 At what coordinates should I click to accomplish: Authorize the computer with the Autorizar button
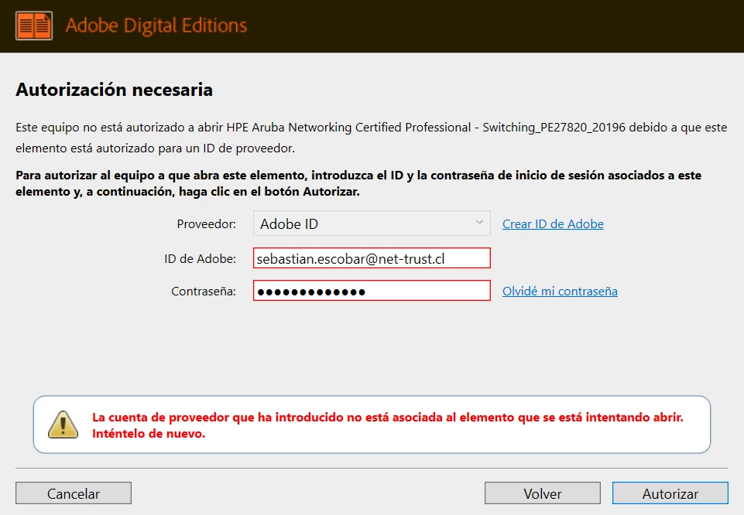670,493
